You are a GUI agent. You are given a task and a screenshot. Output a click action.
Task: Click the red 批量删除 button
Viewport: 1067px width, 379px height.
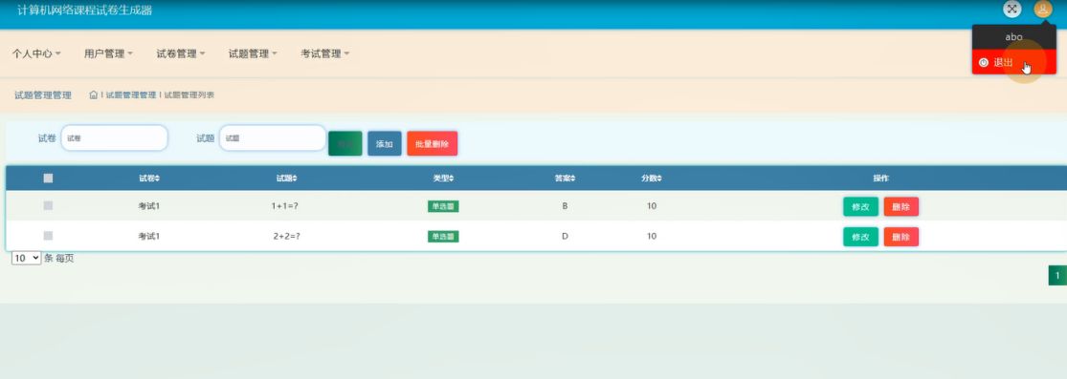click(x=433, y=144)
